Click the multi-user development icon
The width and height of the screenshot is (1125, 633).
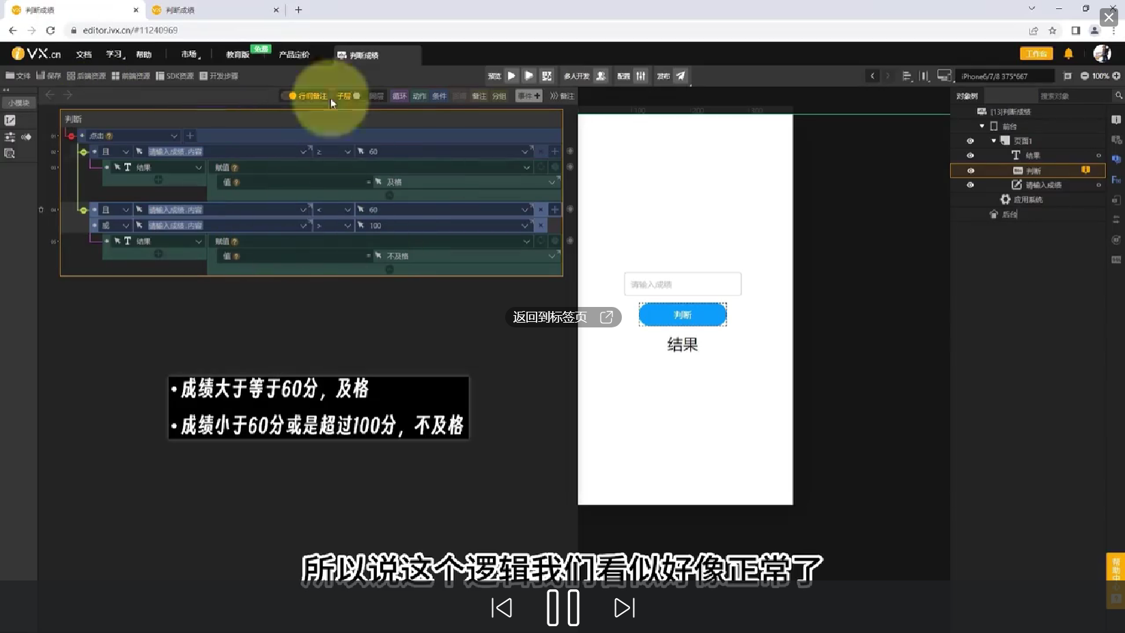[x=601, y=76]
